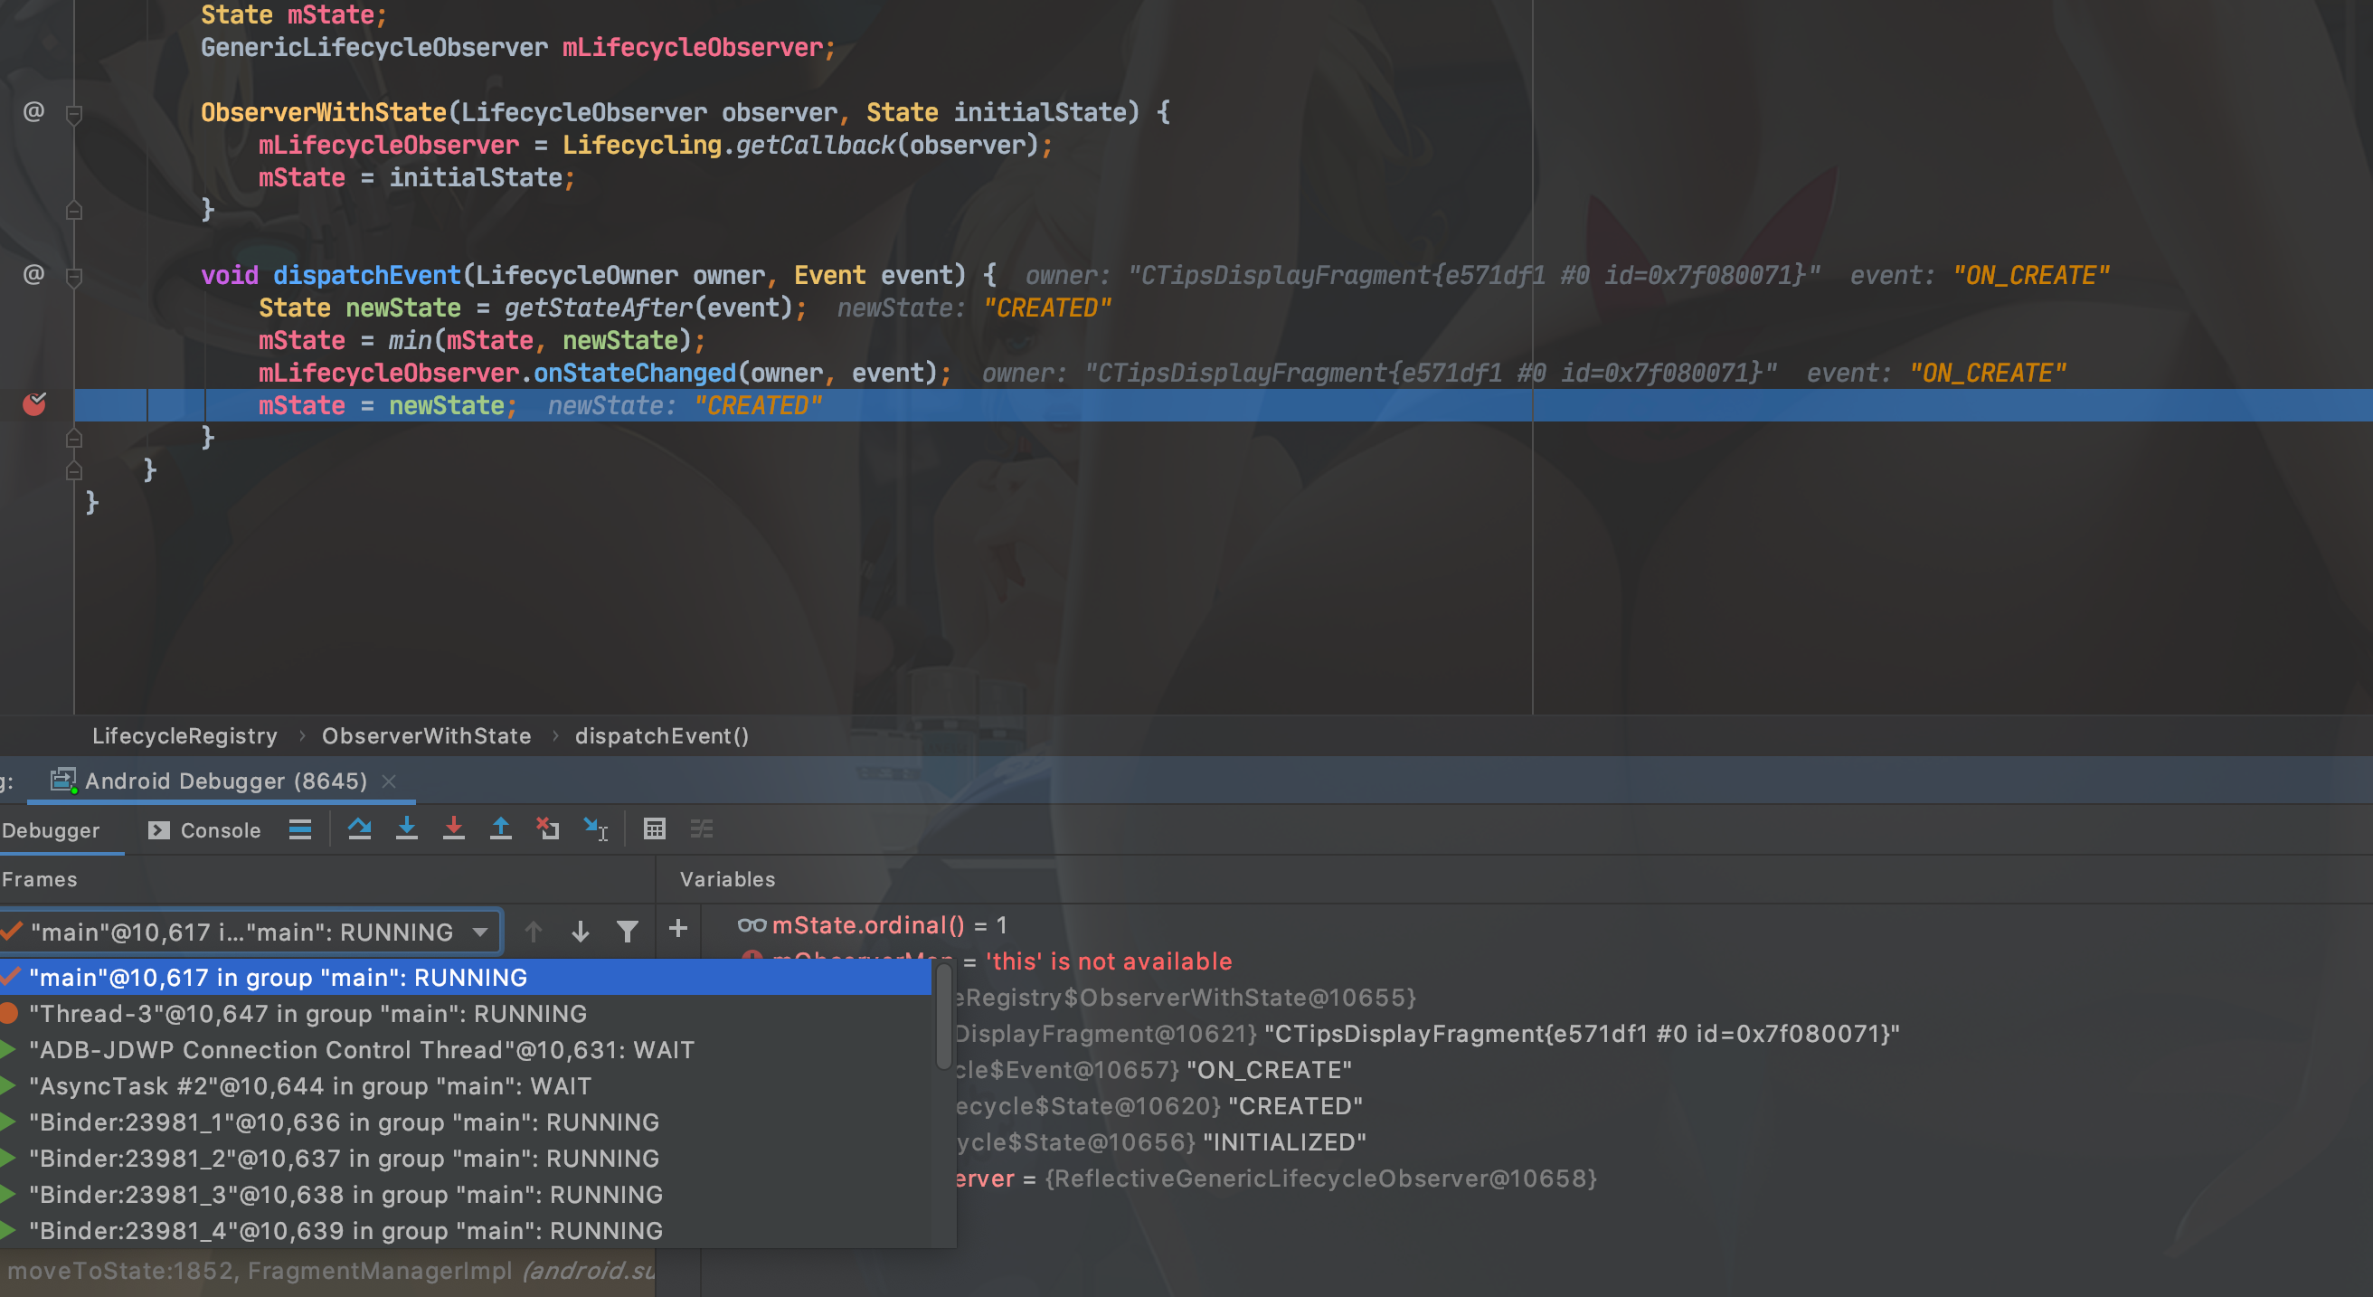Click the Step Out arrow icon

pos(500,829)
